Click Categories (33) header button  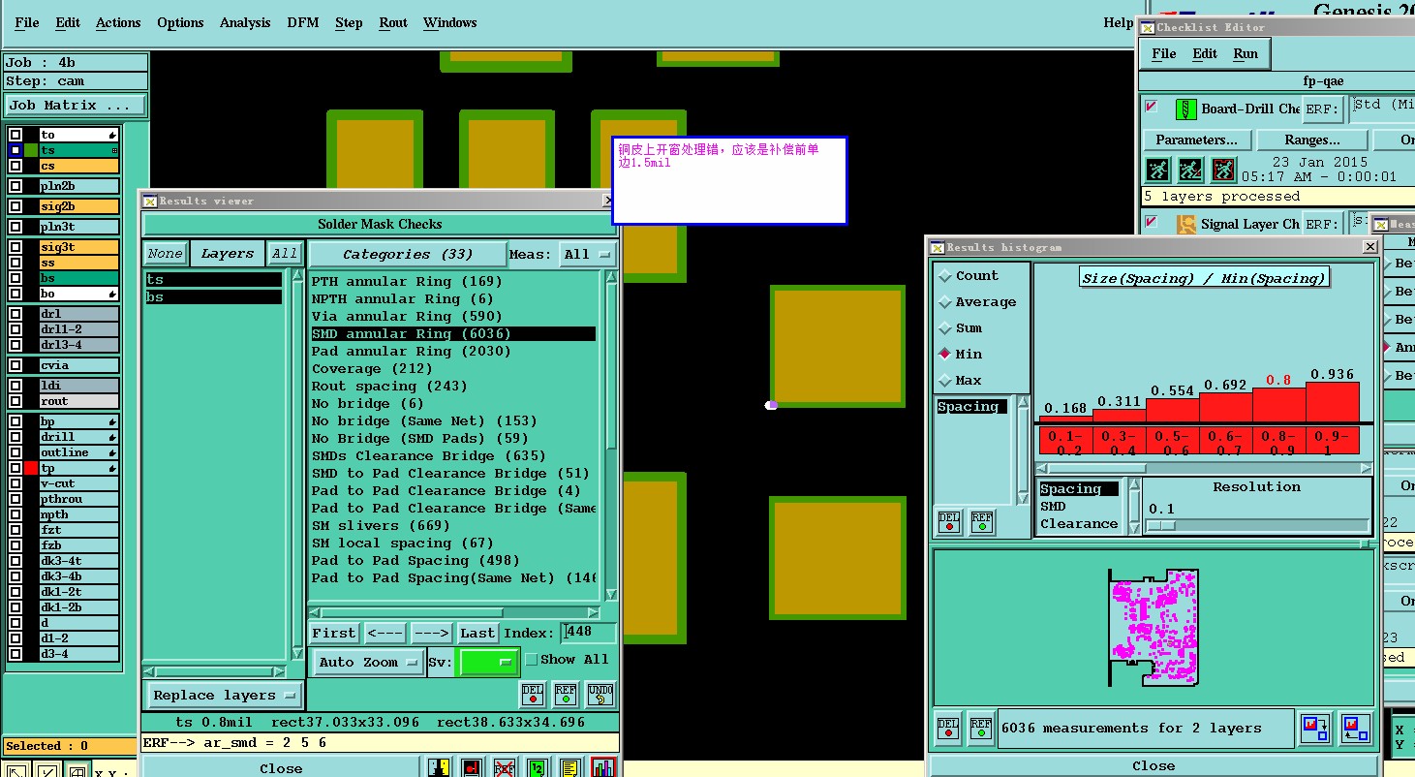click(x=407, y=255)
